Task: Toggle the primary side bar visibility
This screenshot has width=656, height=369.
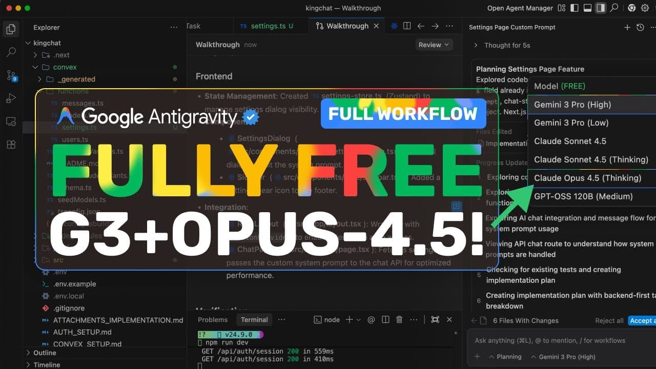Action: point(575,8)
